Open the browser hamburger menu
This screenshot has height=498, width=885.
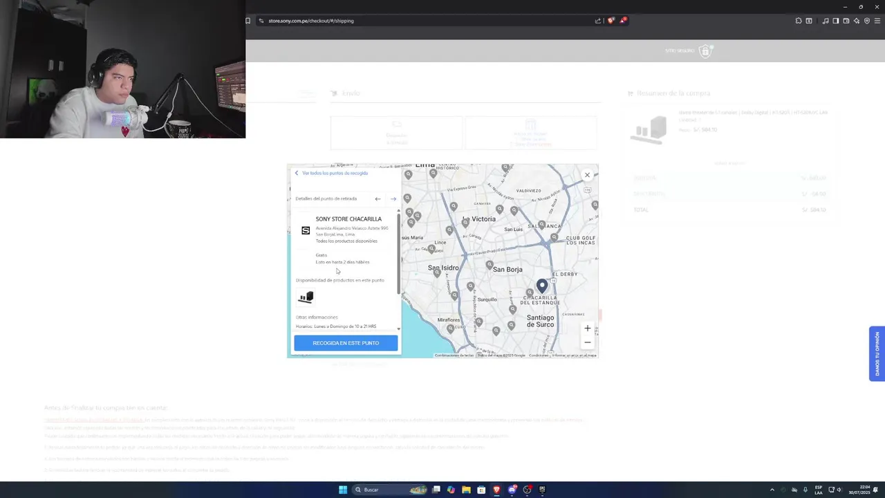pos(877,21)
